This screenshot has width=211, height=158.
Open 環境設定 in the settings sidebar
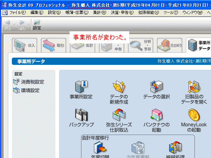tap(26, 91)
